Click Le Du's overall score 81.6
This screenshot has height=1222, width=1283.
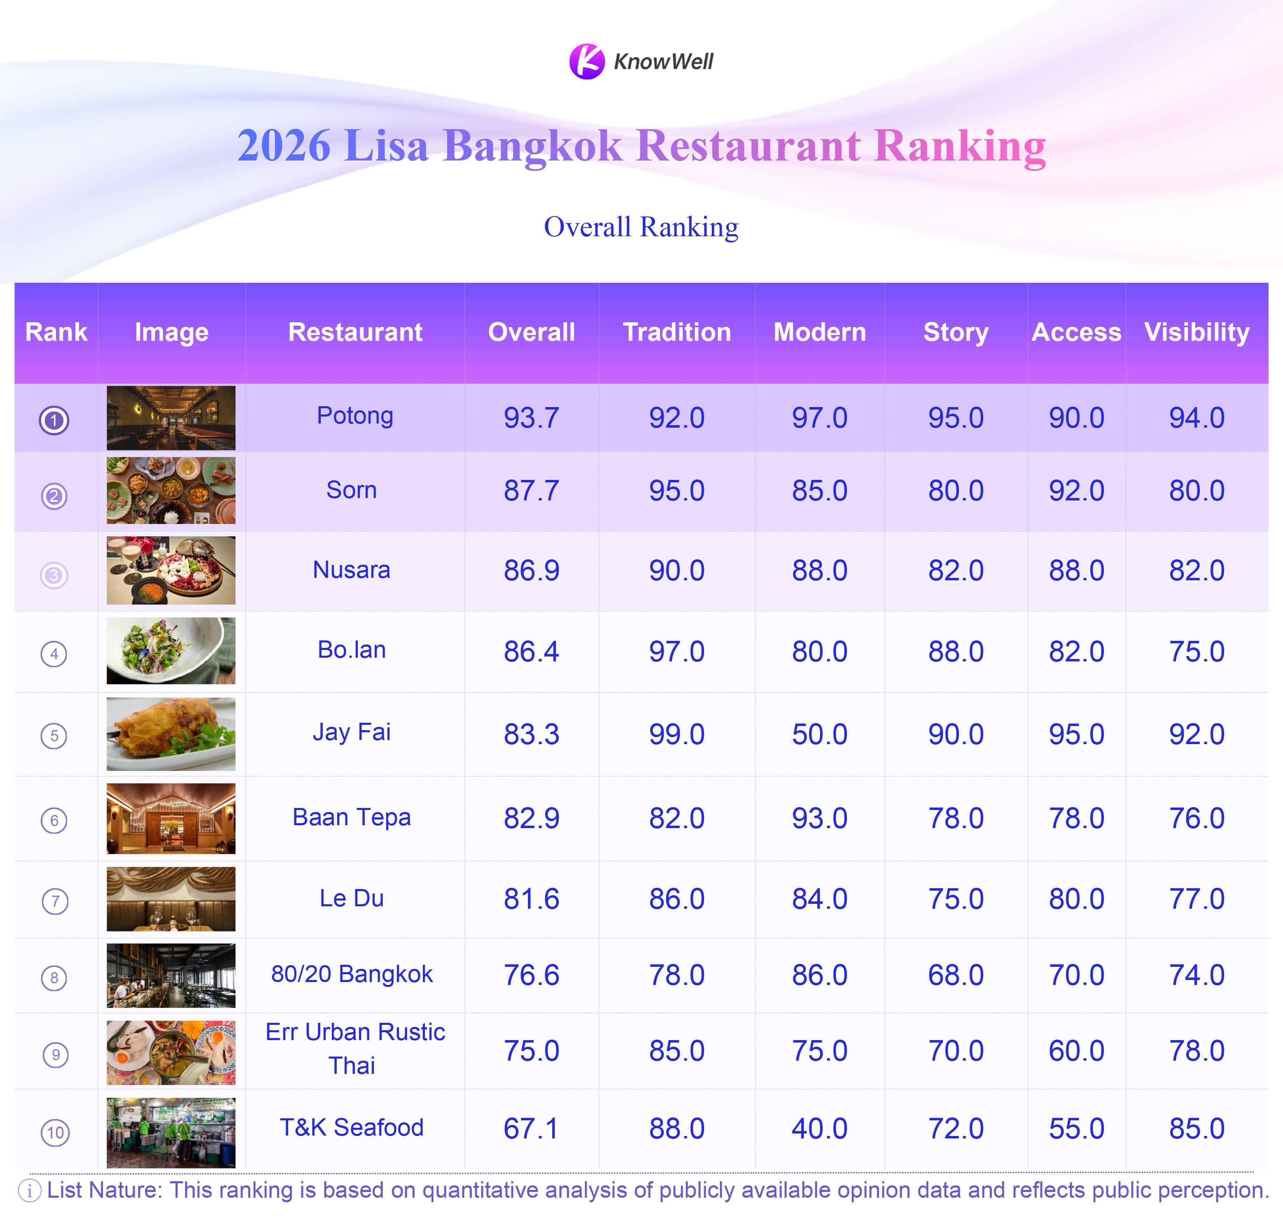click(532, 900)
